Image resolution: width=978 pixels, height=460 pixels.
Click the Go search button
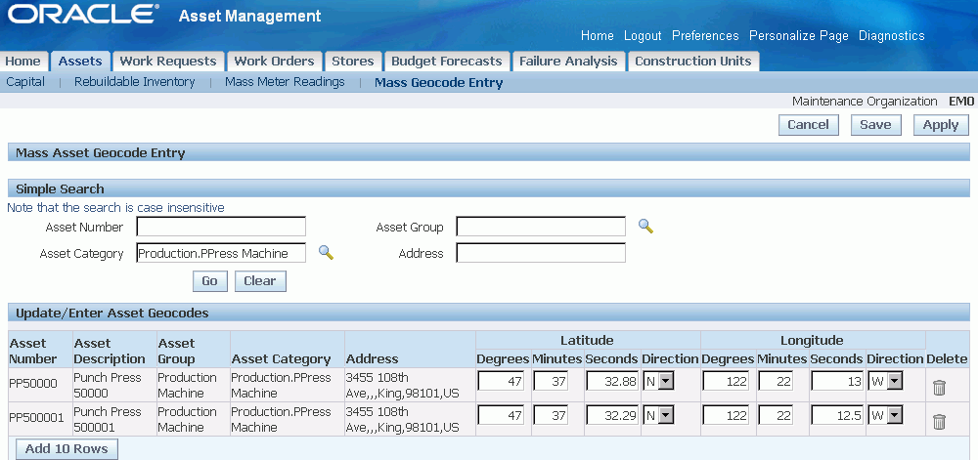tap(209, 280)
